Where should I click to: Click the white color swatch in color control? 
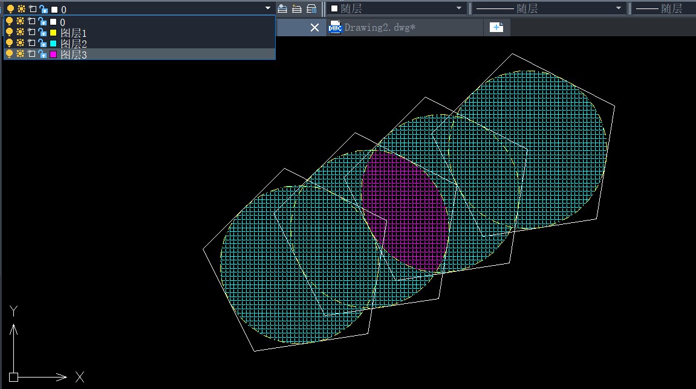tap(334, 8)
